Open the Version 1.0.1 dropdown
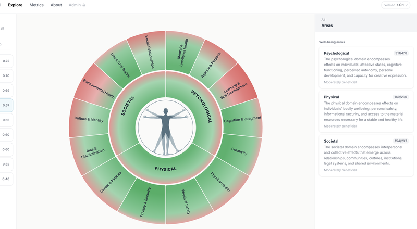 396,5
